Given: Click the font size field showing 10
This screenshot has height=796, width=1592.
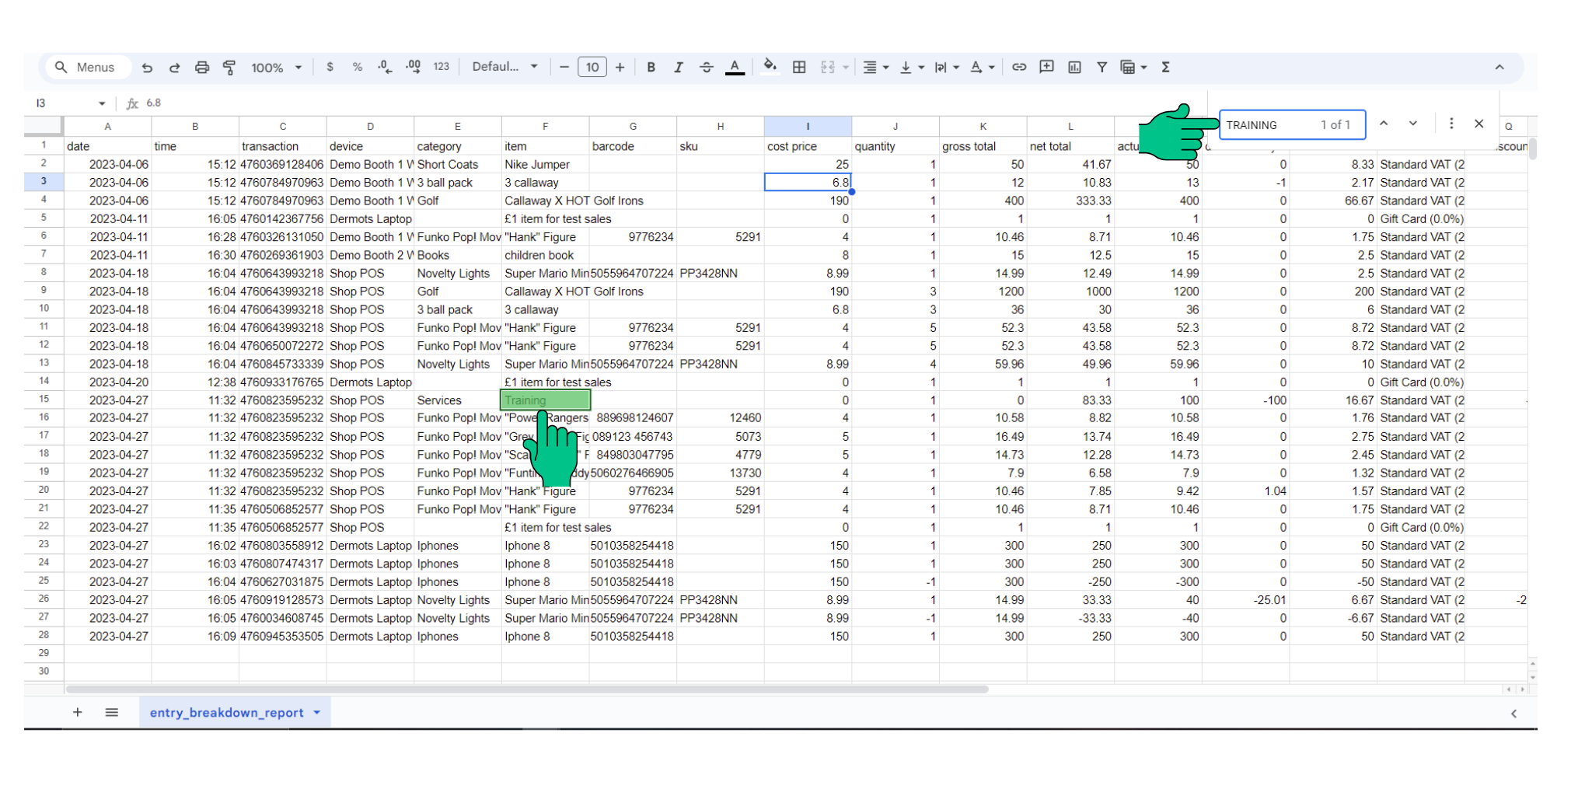Looking at the screenshot, I should coord(592,68).
